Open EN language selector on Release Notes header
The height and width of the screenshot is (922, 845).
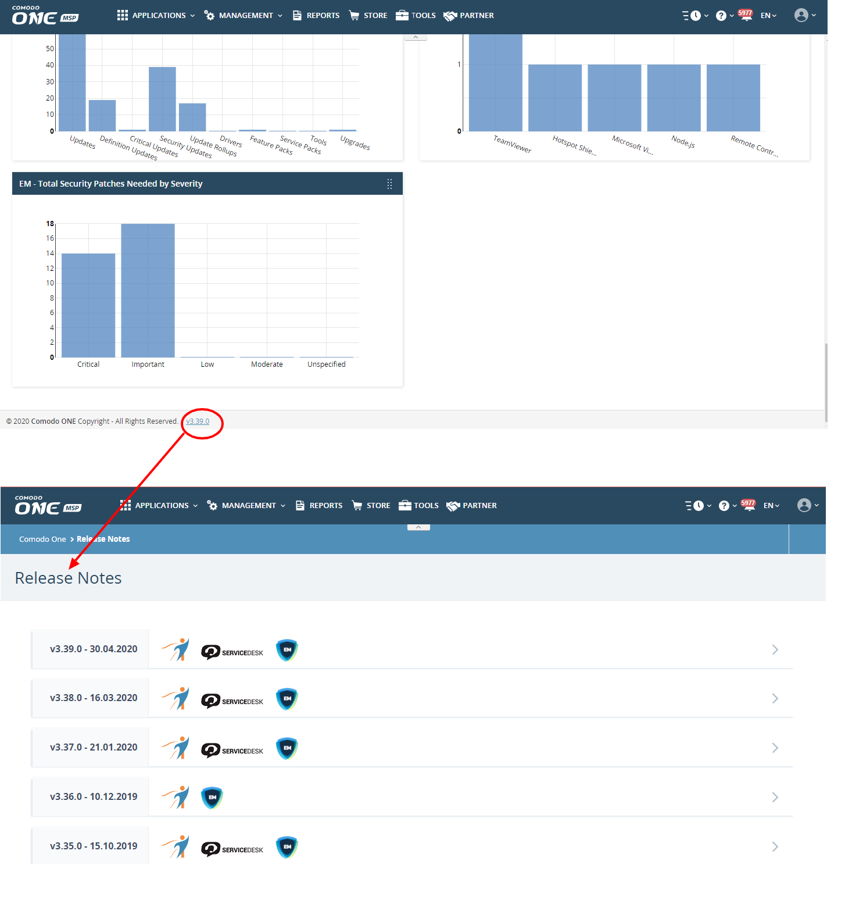tap(771, 506)
